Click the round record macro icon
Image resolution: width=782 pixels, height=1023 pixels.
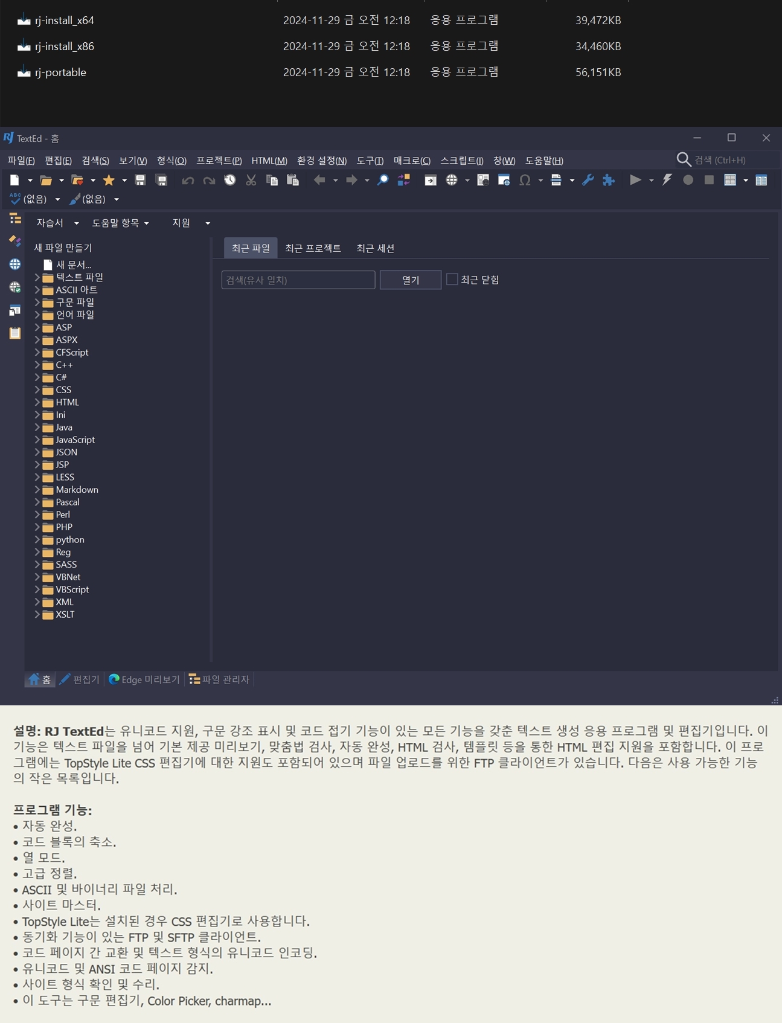(x=688, y=180)
